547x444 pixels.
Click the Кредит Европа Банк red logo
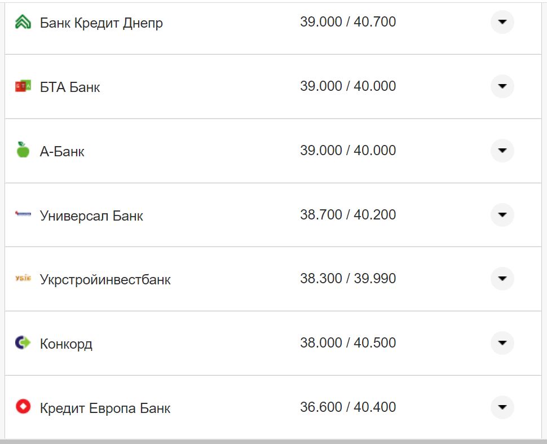(x=23, y=407)
